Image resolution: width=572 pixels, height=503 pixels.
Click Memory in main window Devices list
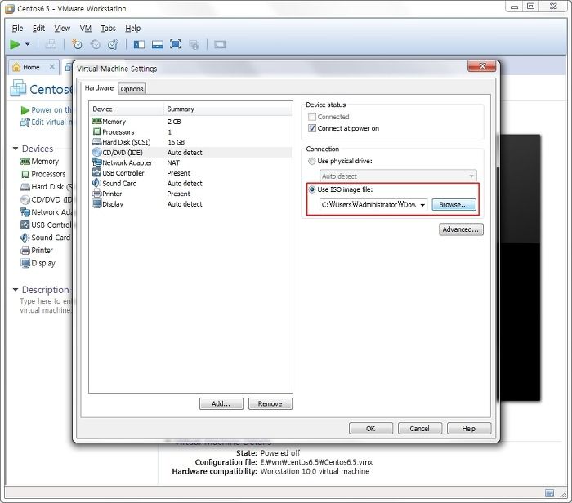tap(40, 162)
